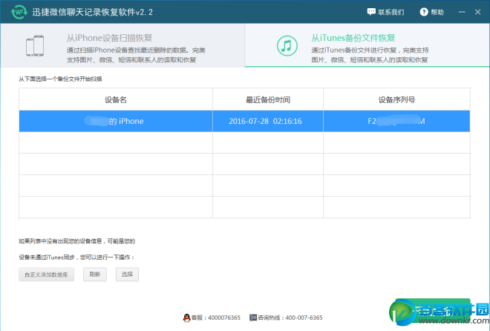Select the device serial number cell starting F2
Image resolution: width=490 pixels, height=331 pixels.
click(x=396, y=121)
